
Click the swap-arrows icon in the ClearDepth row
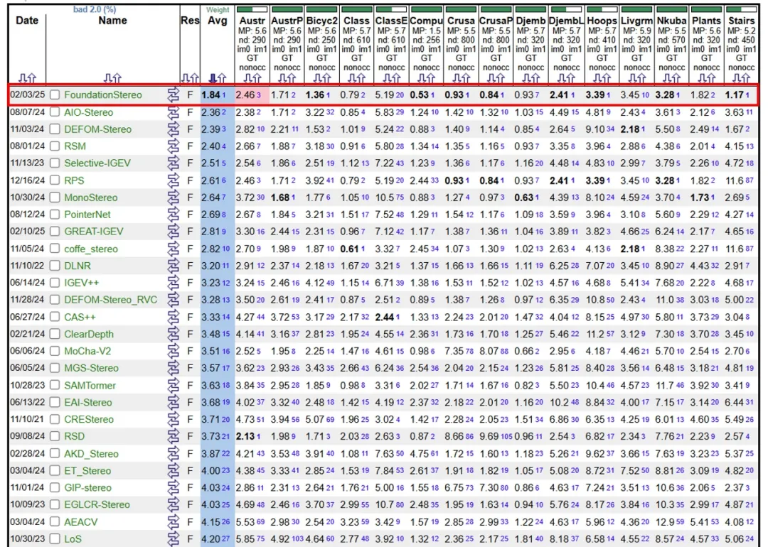click(173, 334)
